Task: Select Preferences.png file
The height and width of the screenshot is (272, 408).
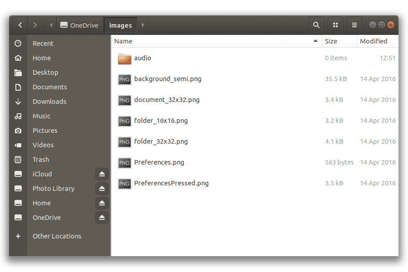Action: pos(255,162)
